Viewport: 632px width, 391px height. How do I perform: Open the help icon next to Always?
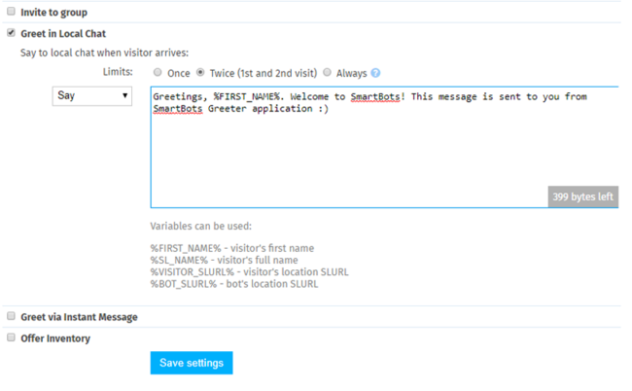pyautogui.click(x=375, y=73)
